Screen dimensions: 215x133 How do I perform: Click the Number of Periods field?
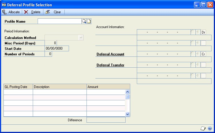(x=48, y=54)
